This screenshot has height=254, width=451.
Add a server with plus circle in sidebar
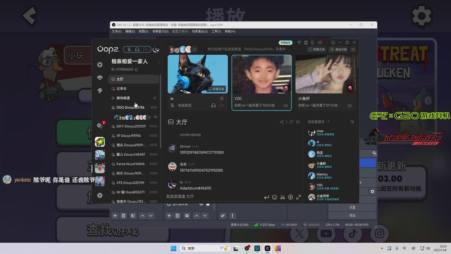[100, 195]
